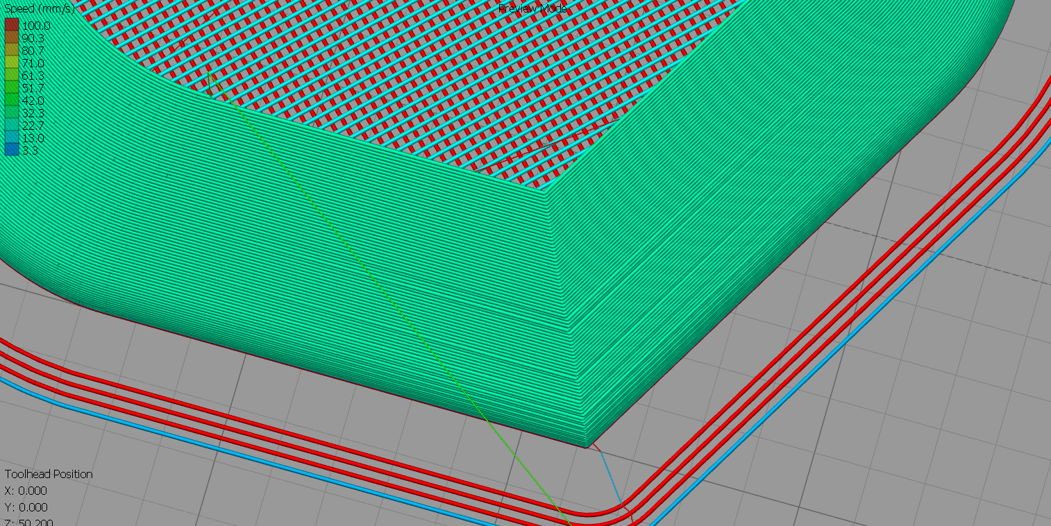Click the "X: 0.000" toolhead coordinate
Screen dimensions: 1051x526
pos(26,491)
